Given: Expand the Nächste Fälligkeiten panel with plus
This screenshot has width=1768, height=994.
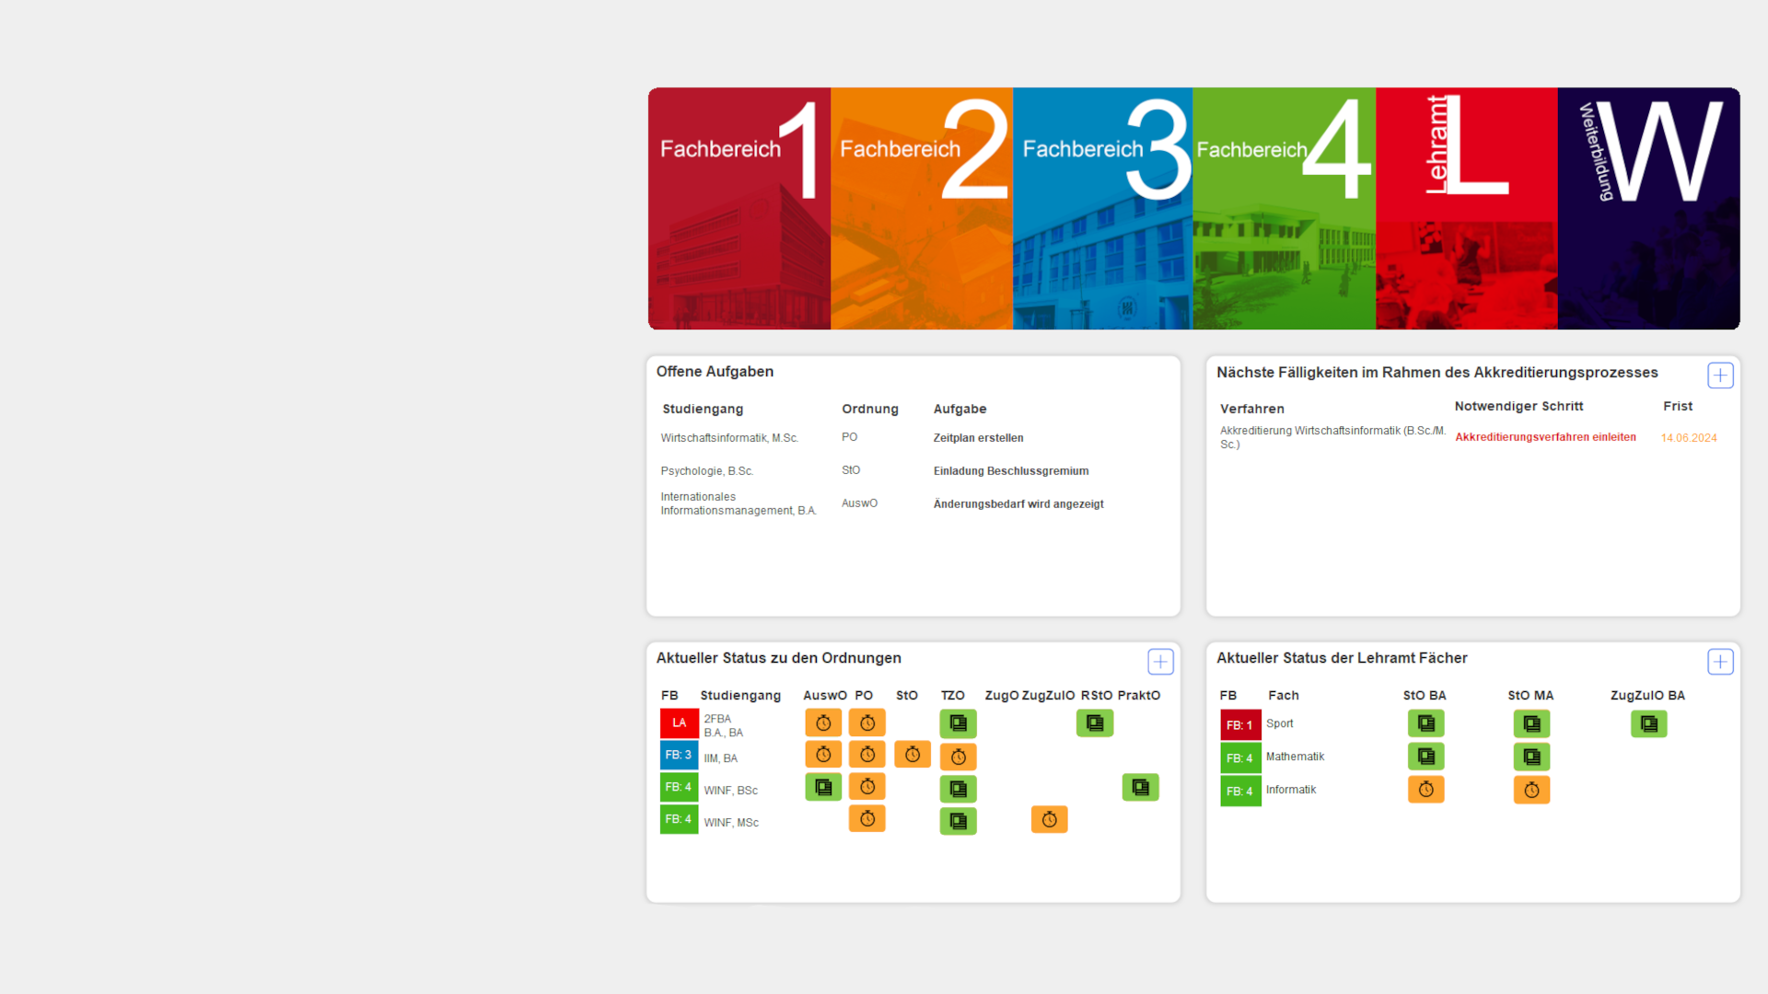Looking at the screenshot, I should point(1720,376).
